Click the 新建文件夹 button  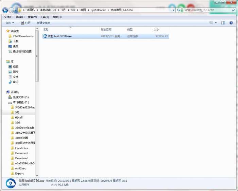point(44,23)
